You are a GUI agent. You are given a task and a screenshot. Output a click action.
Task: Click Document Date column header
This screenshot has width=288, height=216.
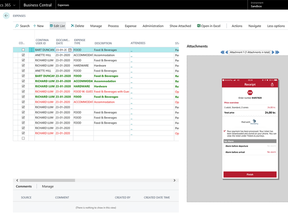(63, 41)
